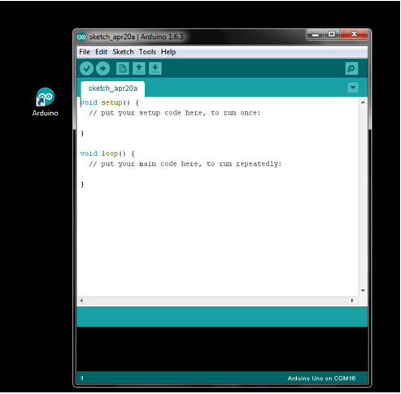Open the Serial Monitor magnifier icon
Screen dimensions: 401x394
(351, 68)
